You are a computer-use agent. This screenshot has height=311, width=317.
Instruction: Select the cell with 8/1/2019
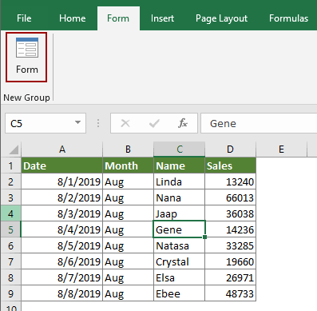click(x=62, y=181)
